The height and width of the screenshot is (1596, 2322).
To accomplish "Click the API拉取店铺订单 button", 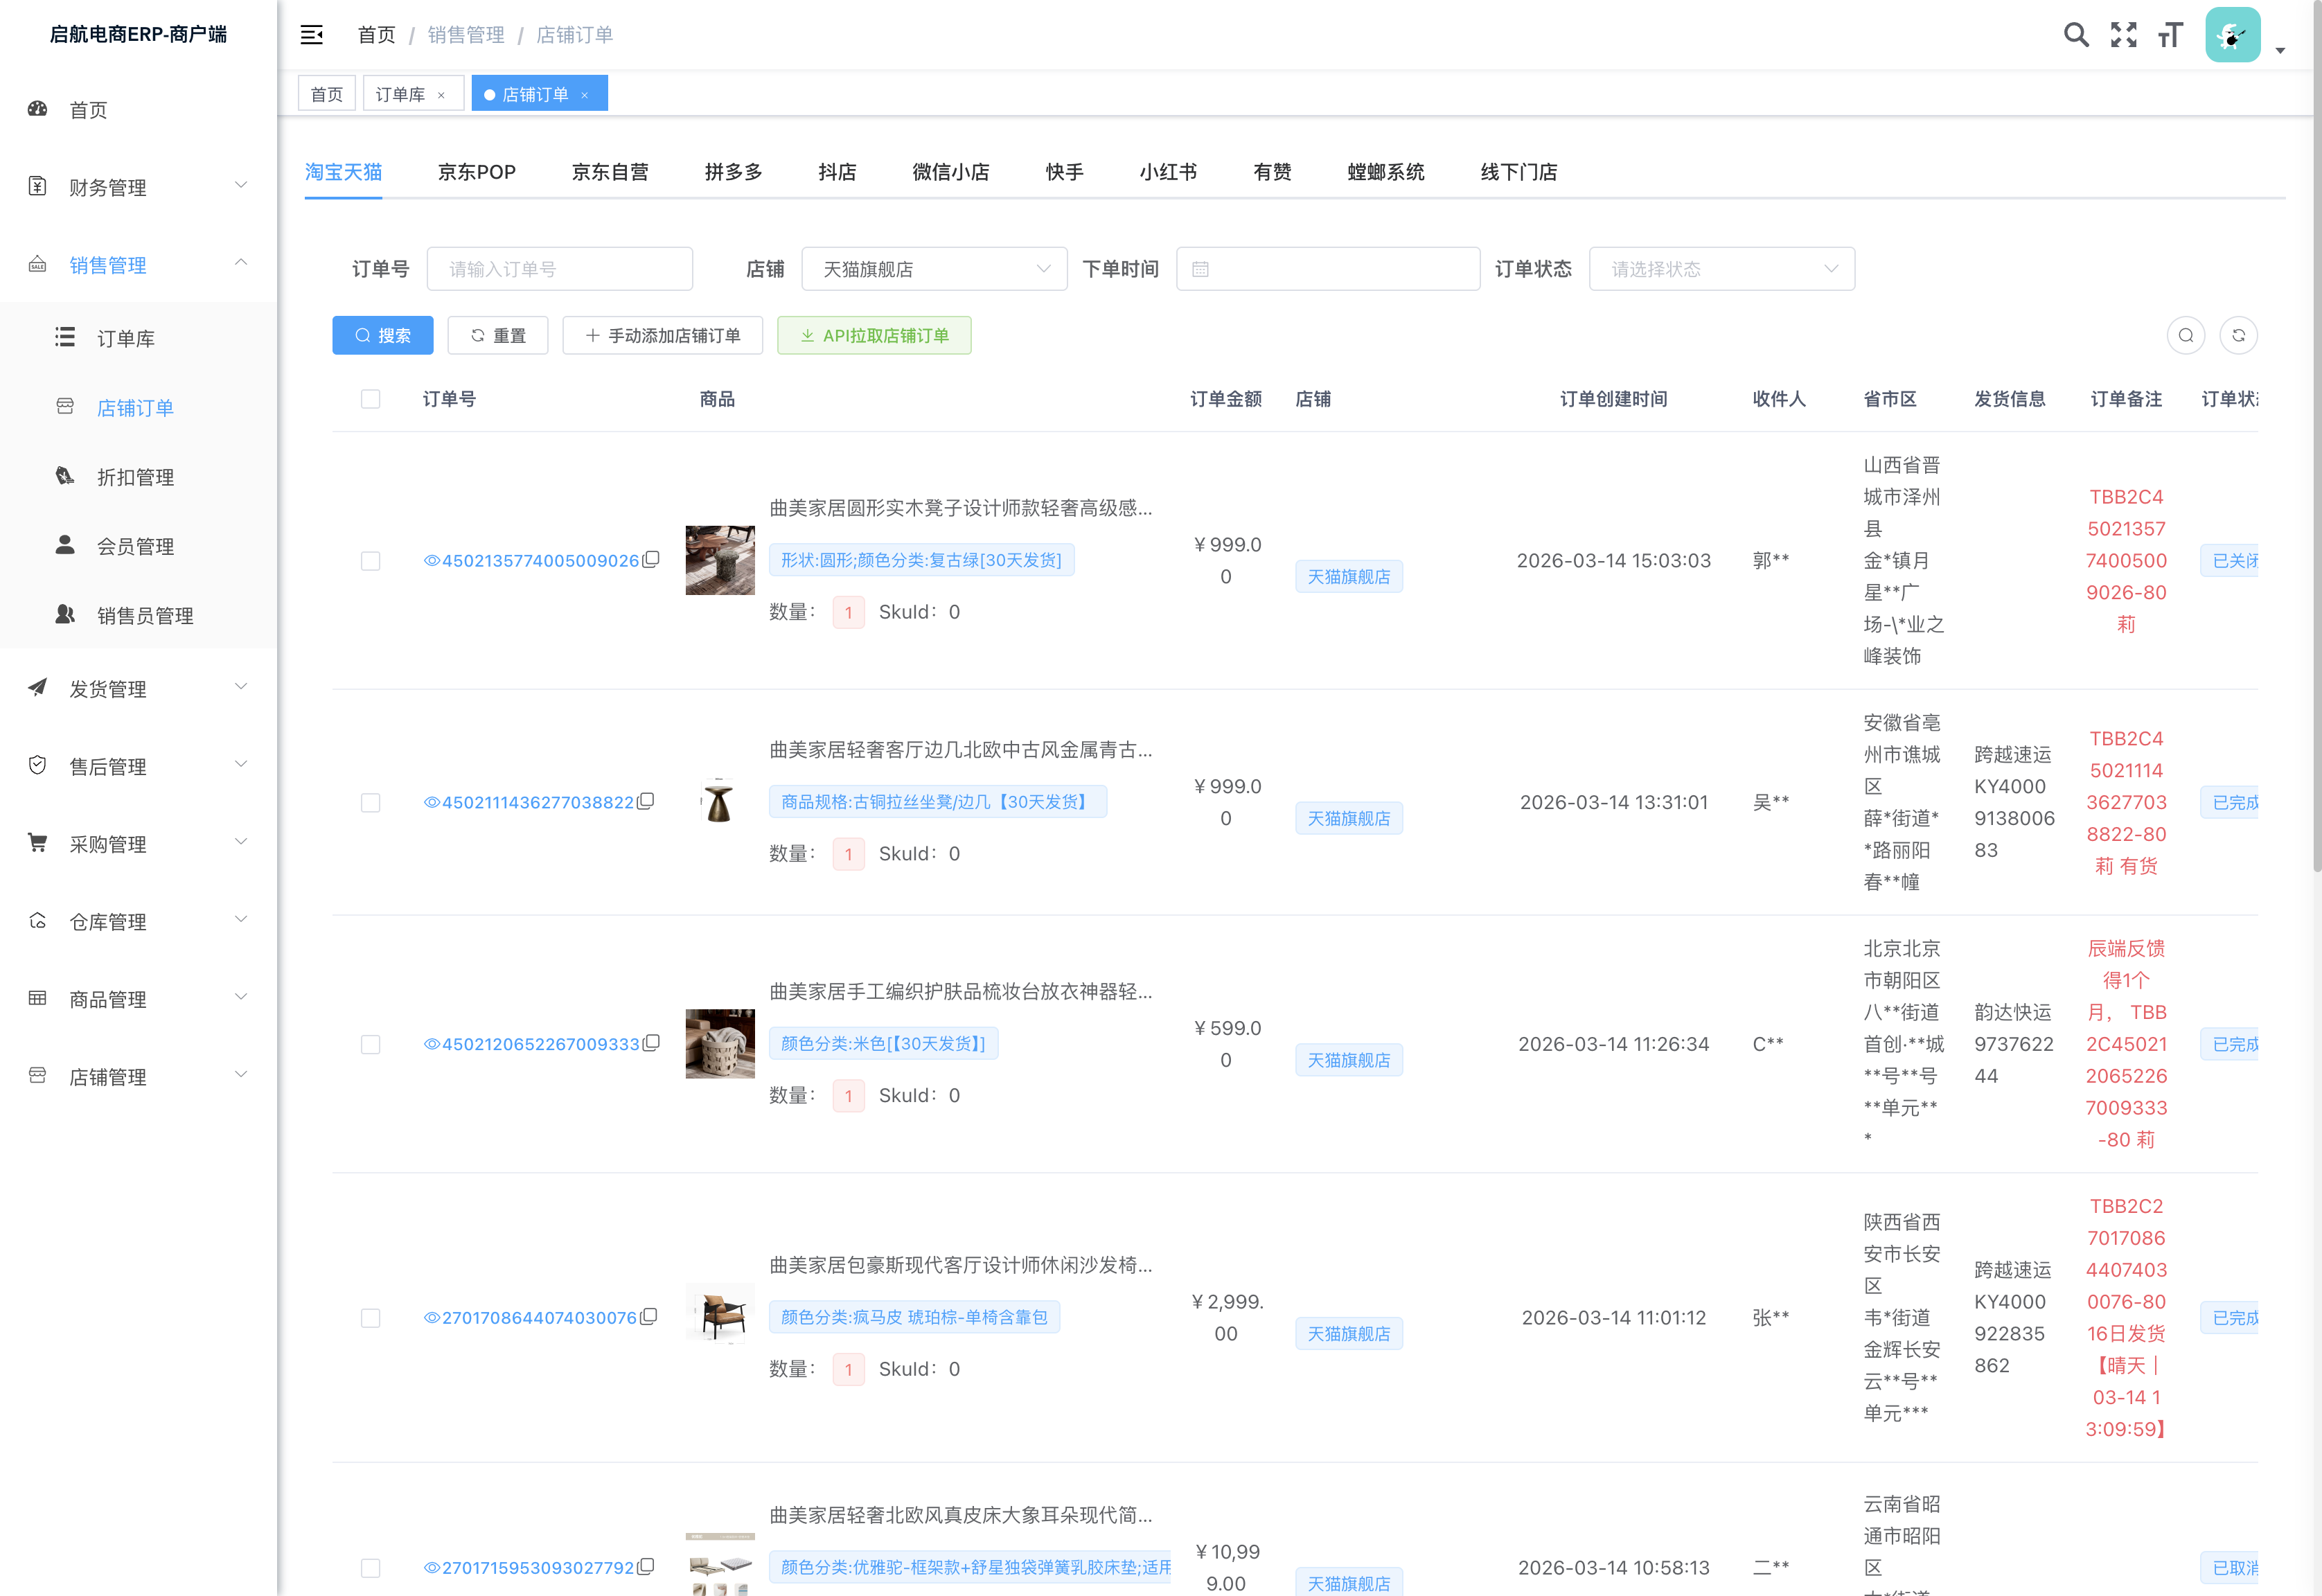I will click(x=874, y=335).
